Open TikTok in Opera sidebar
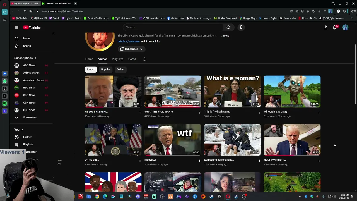This screenshot has height=201, width=357. click(4, 88)
